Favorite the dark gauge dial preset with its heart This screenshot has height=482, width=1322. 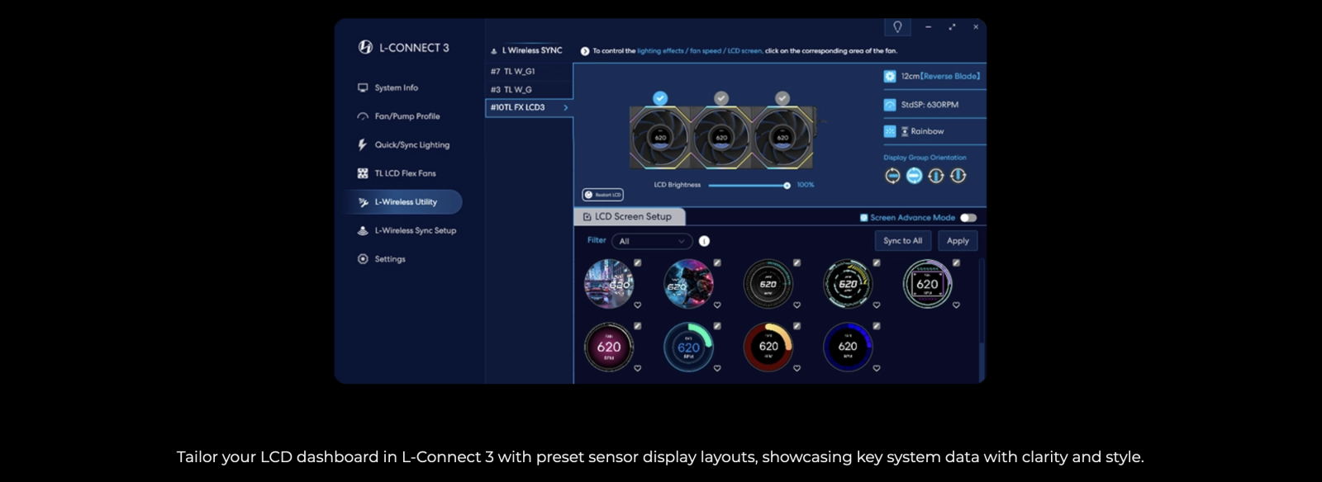pos(797,305)
